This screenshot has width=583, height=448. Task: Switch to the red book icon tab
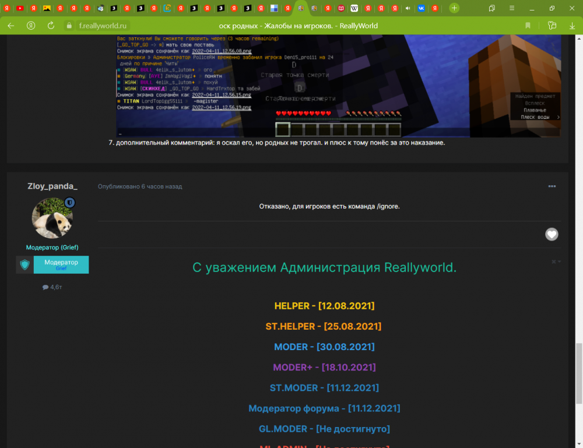[341, 8]
